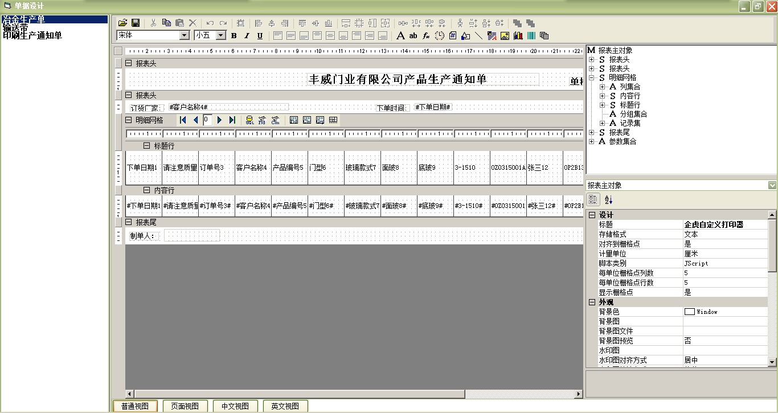Open the SQL query icon for detail grid
The height and width of the screenshot is (413, 778).
pyautogui.click(x=249, y=120)
